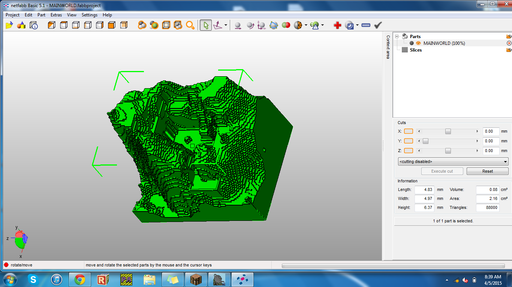Click the X cut activation box
The image size is (512, 287).
[x=408, y=131]
